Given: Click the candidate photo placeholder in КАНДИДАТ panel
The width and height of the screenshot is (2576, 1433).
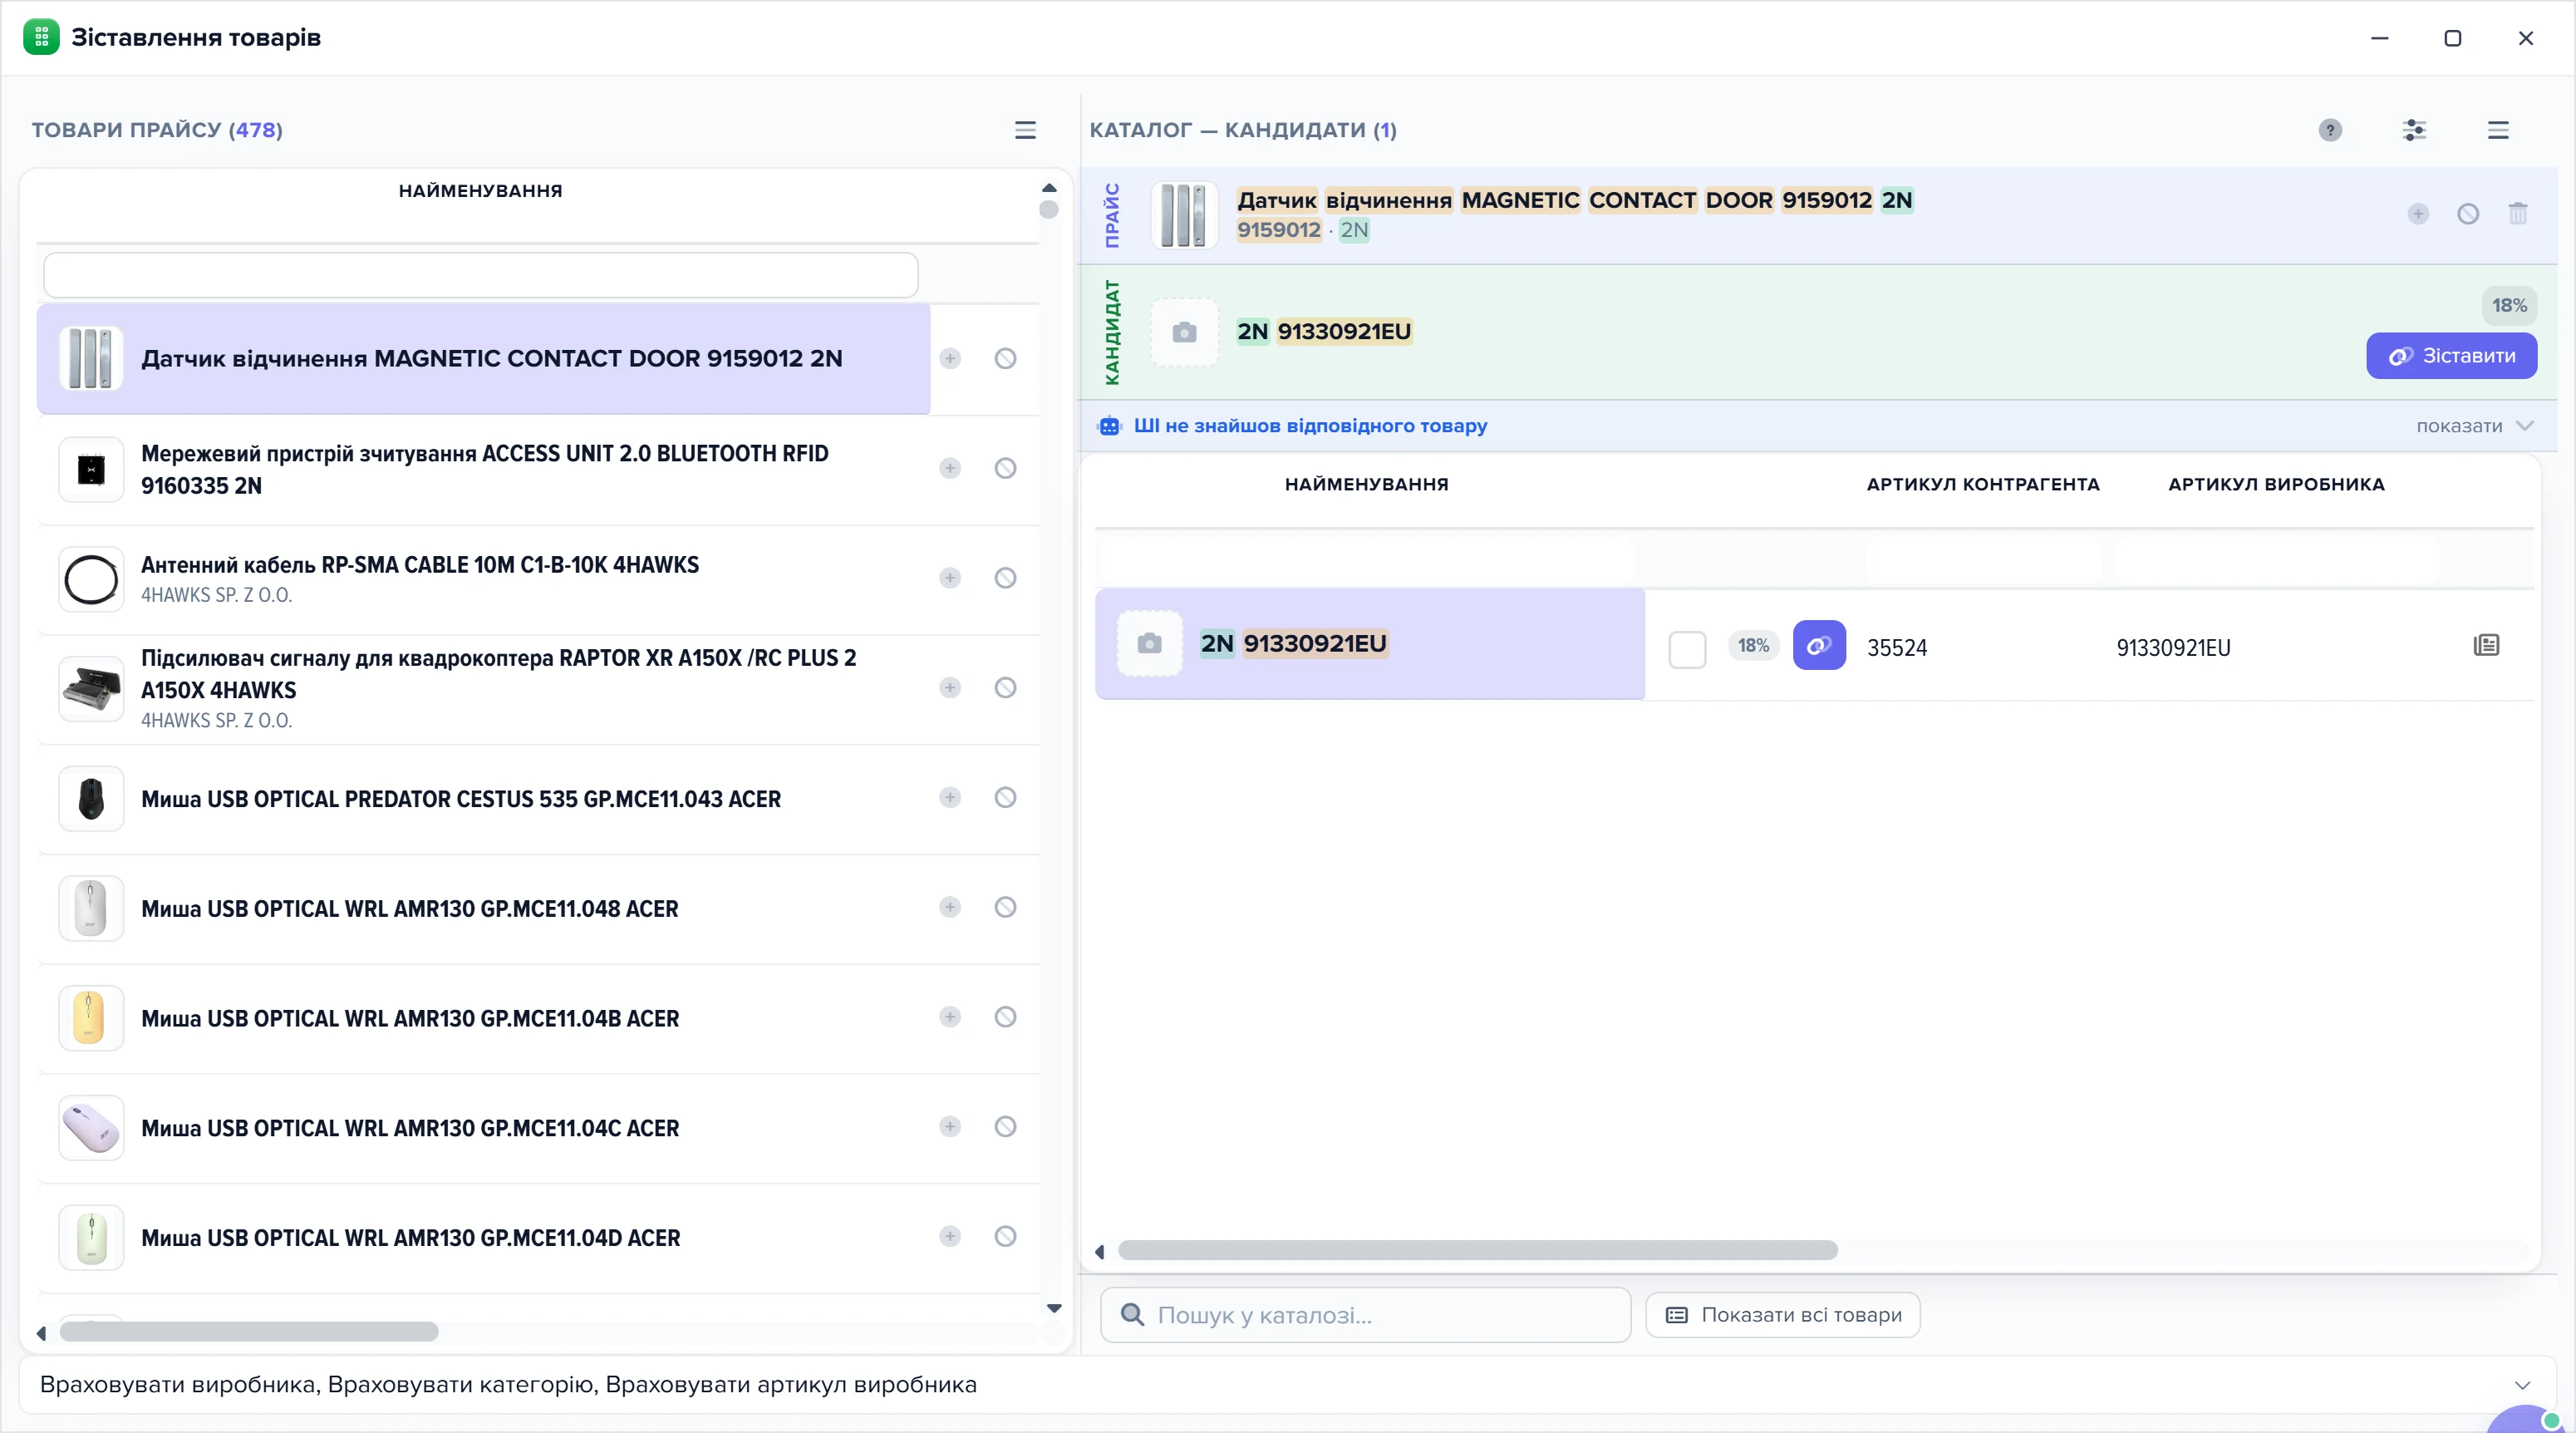Looking at the screenshot, I should point(1184,332).
